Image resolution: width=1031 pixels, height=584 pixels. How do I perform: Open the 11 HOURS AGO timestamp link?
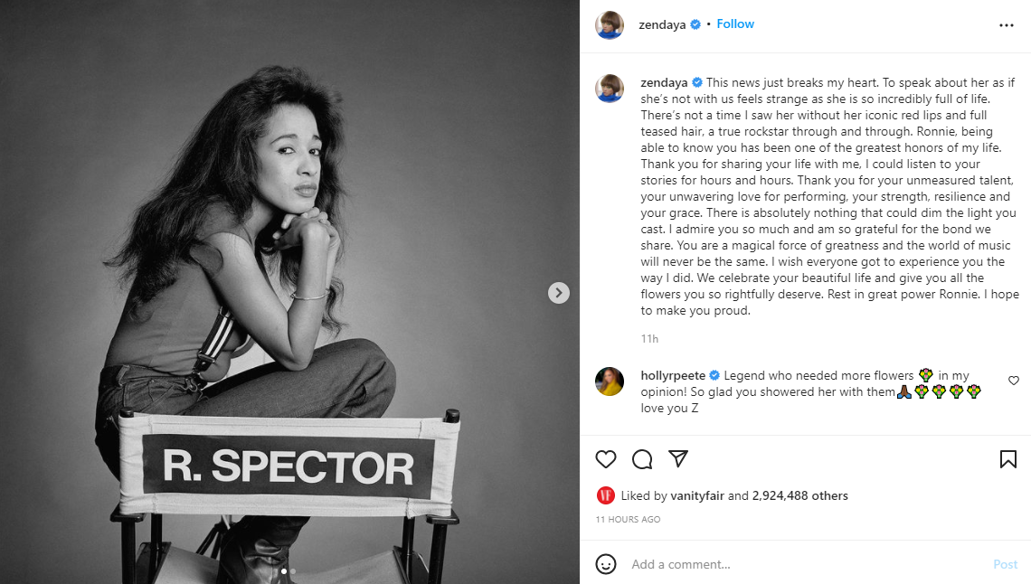coord(628,520)
